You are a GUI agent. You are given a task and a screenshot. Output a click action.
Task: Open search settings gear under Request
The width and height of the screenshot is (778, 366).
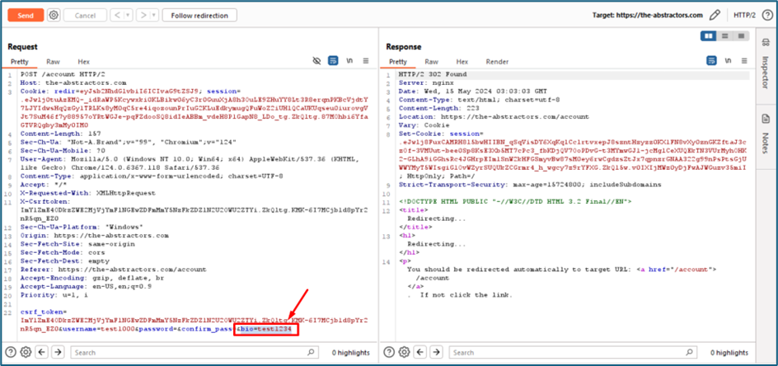(26, 352)
